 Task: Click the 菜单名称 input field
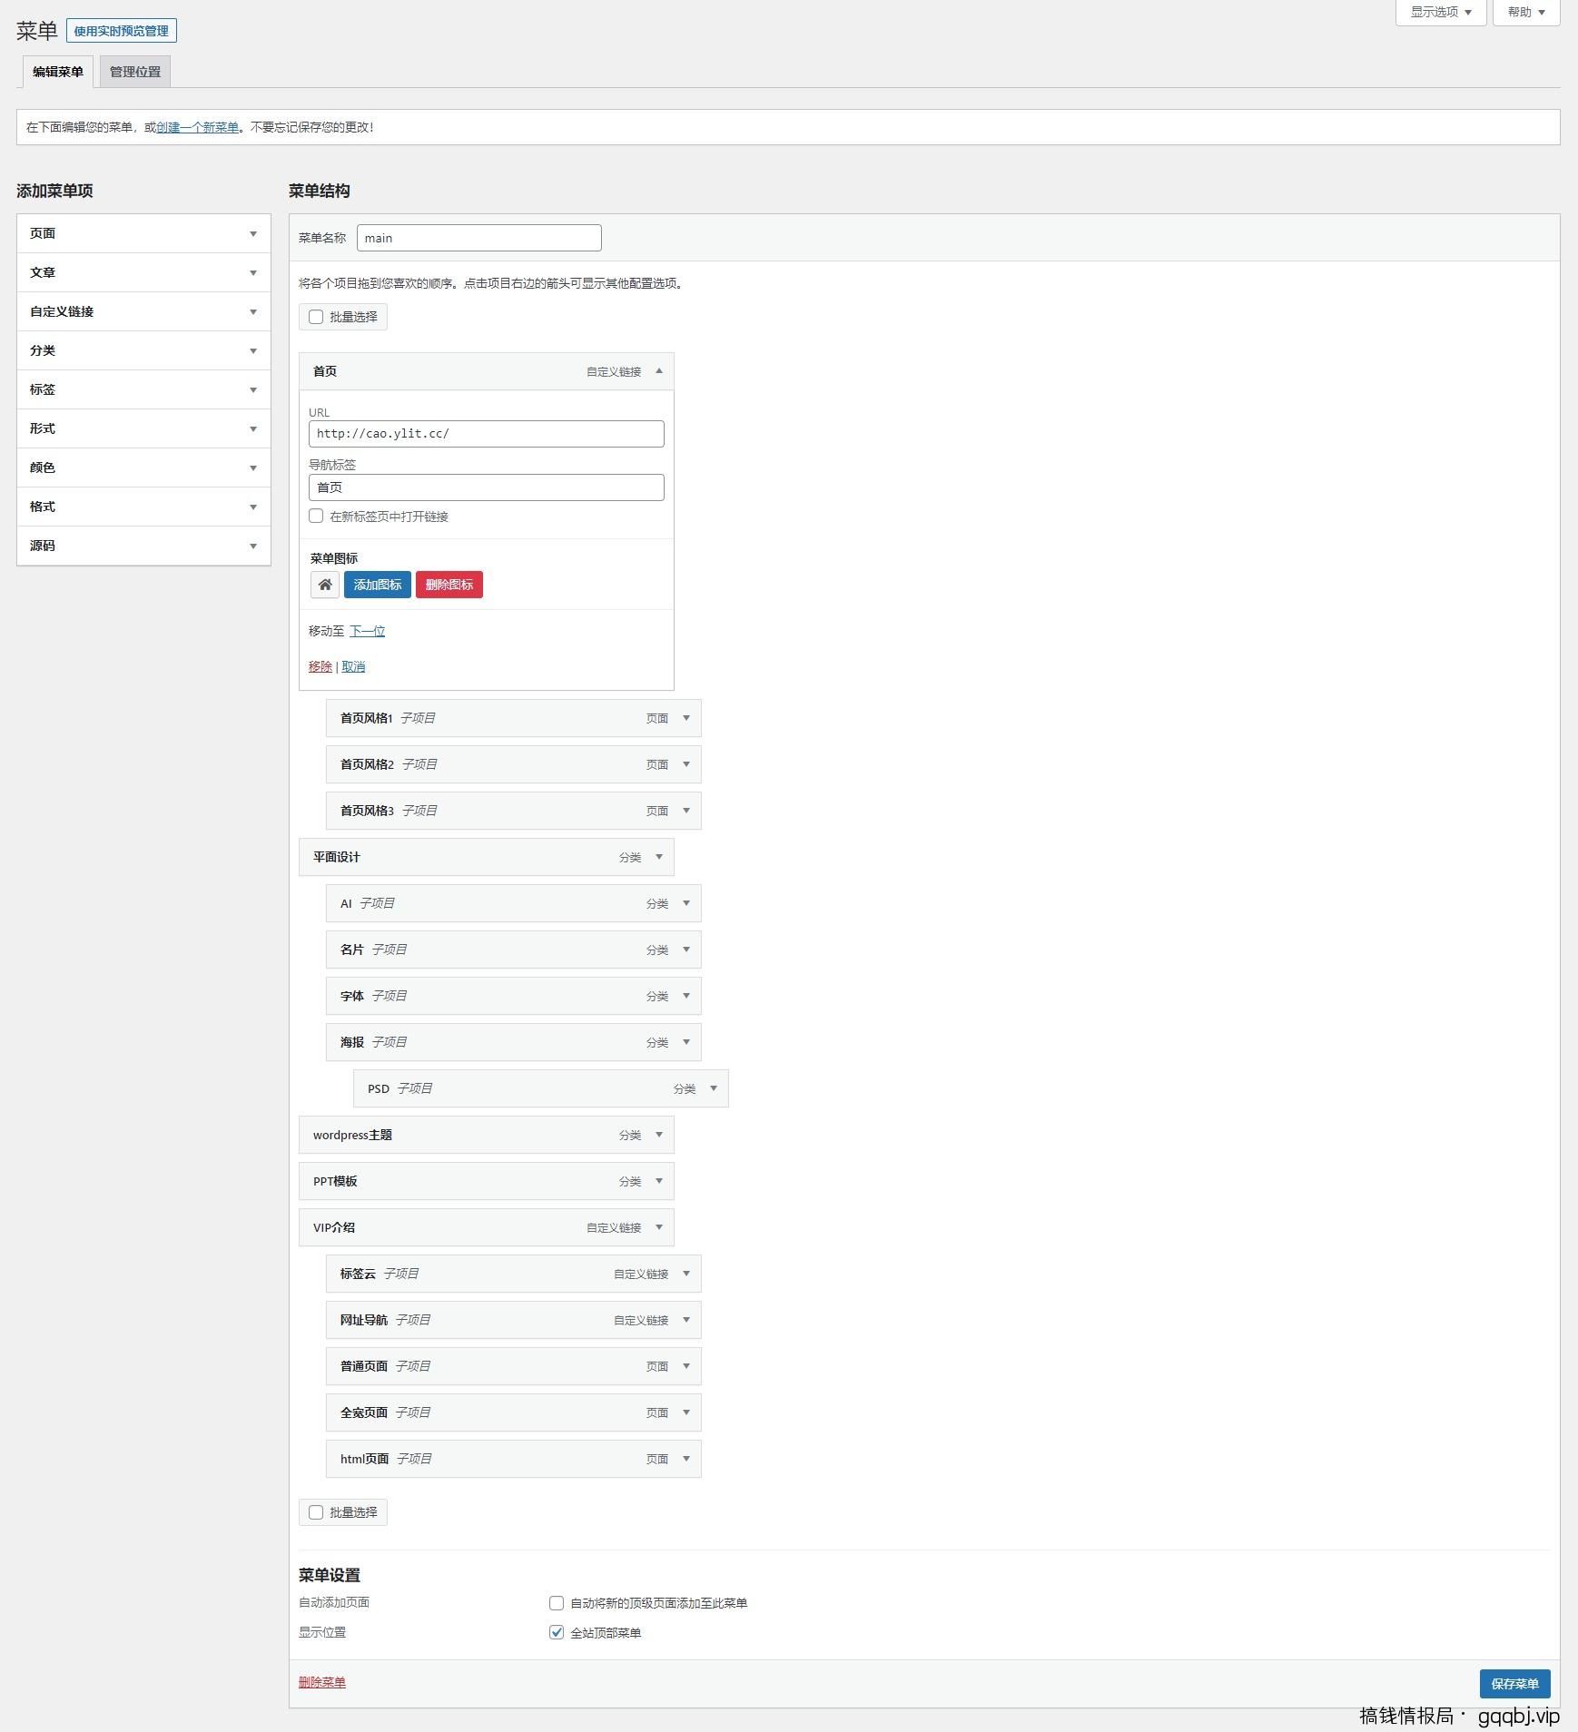tap(478, 238)
